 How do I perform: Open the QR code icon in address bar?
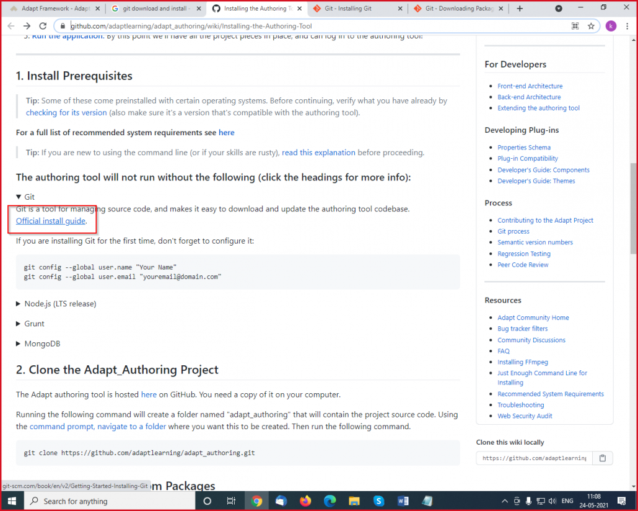tap(575, 26)
